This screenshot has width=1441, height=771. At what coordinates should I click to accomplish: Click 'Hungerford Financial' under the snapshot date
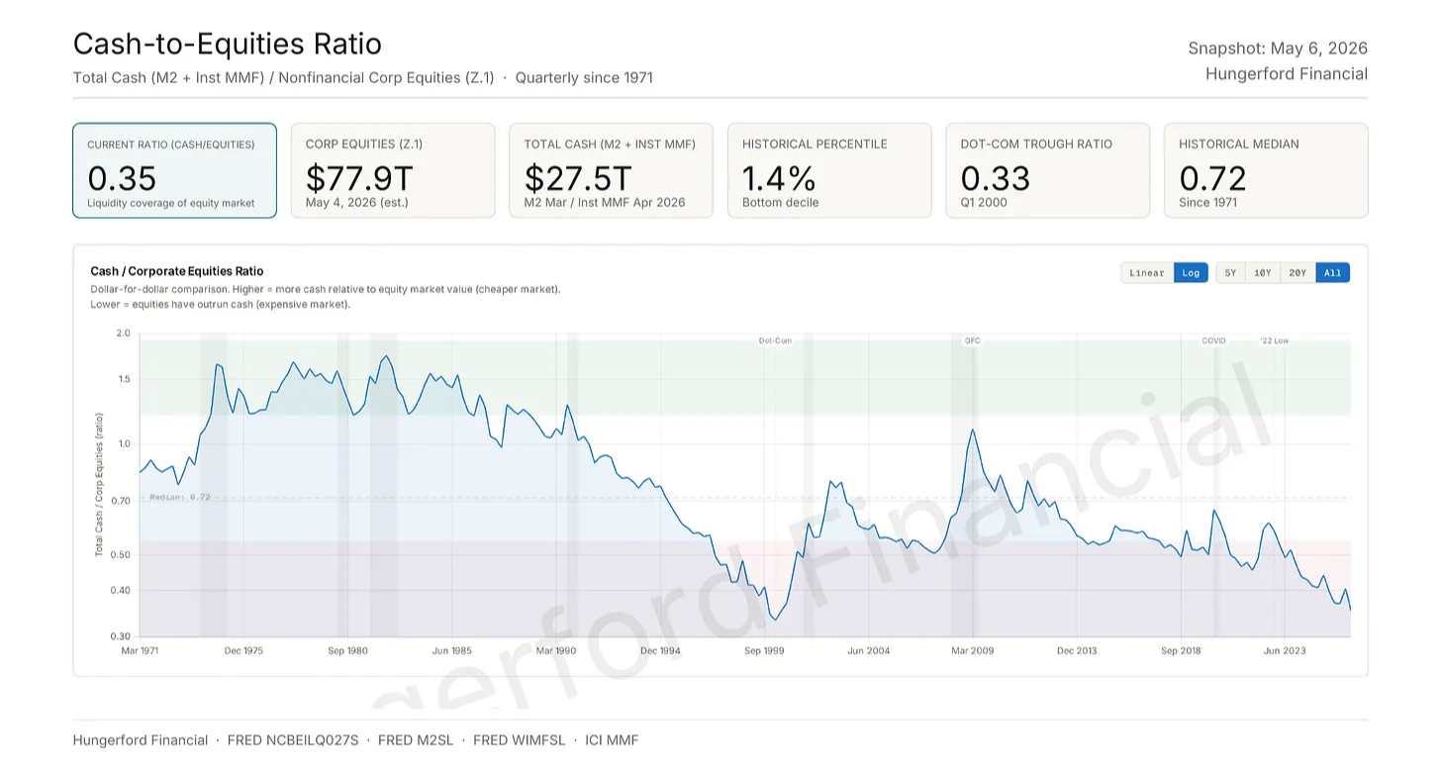(x=1287, y=74)
